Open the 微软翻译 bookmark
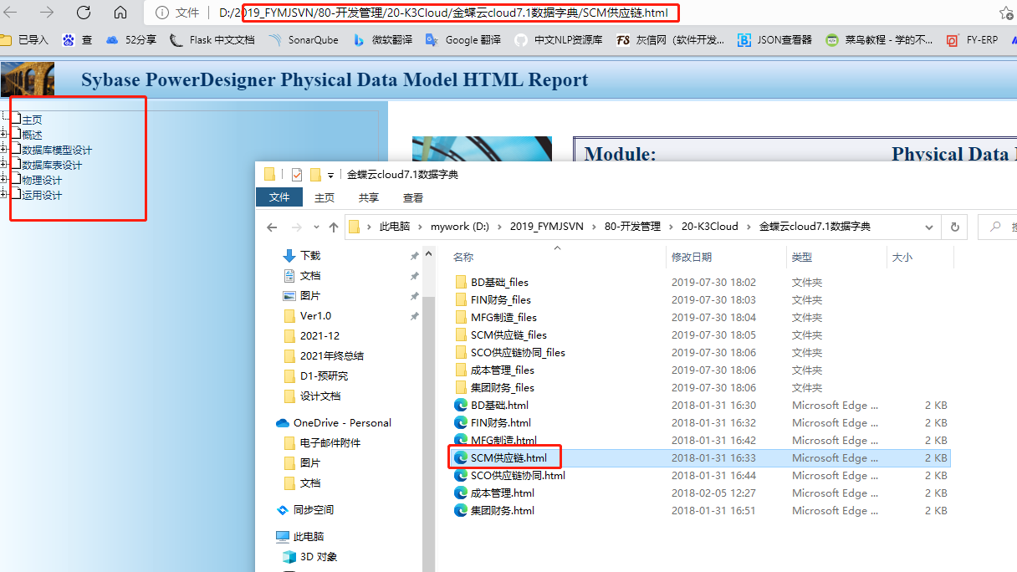The height and width of the screenshot is (572, 1017). coord(382,39)
